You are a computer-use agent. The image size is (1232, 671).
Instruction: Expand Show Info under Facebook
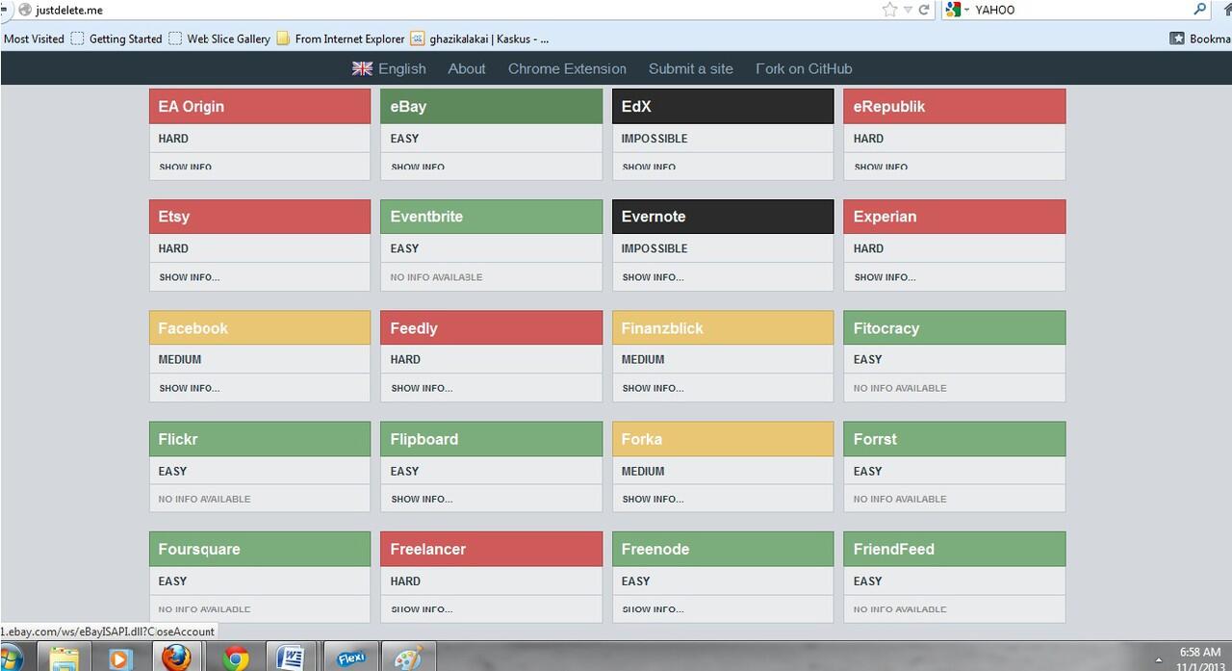tap(190, 388)
